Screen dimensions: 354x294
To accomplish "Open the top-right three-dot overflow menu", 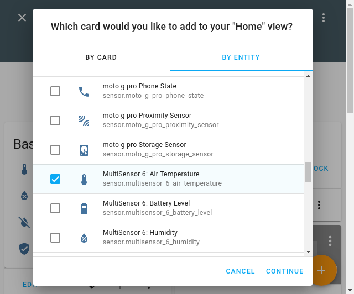I will coord(324,18).
